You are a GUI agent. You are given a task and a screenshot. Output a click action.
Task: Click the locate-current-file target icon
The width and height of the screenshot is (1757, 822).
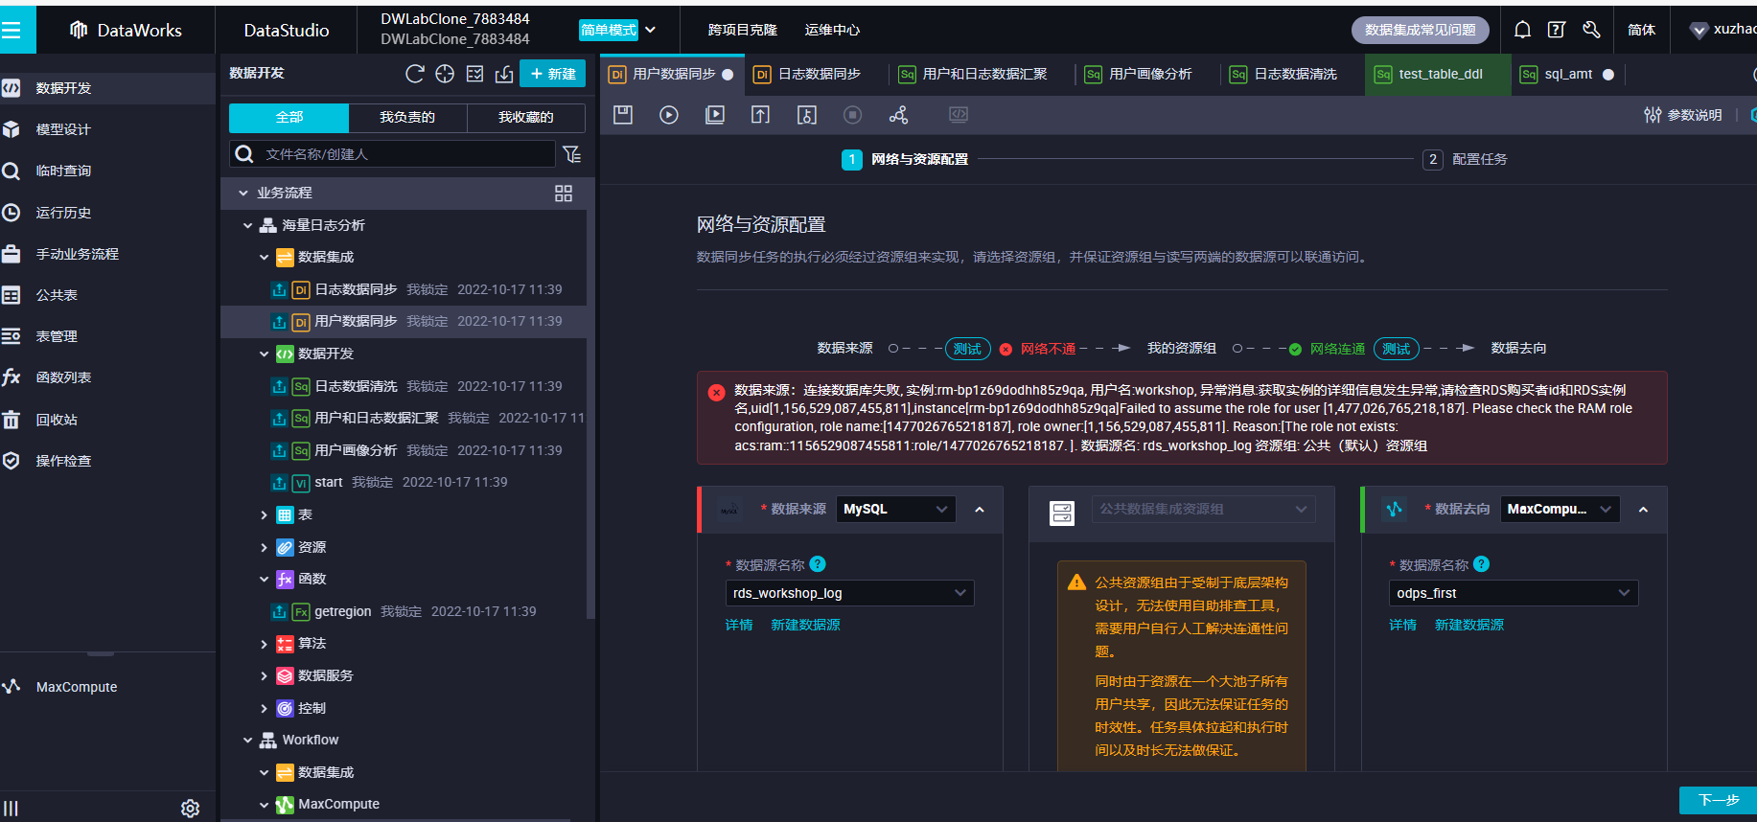(445, 74)
